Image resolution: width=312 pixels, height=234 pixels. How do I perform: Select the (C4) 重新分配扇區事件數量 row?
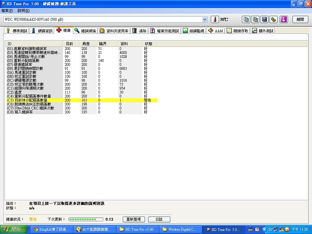[82, 96]
